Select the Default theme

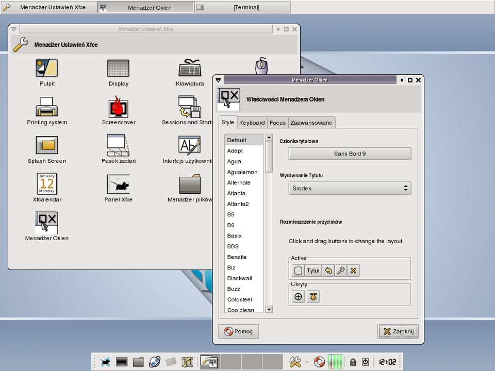click(244, 140)
